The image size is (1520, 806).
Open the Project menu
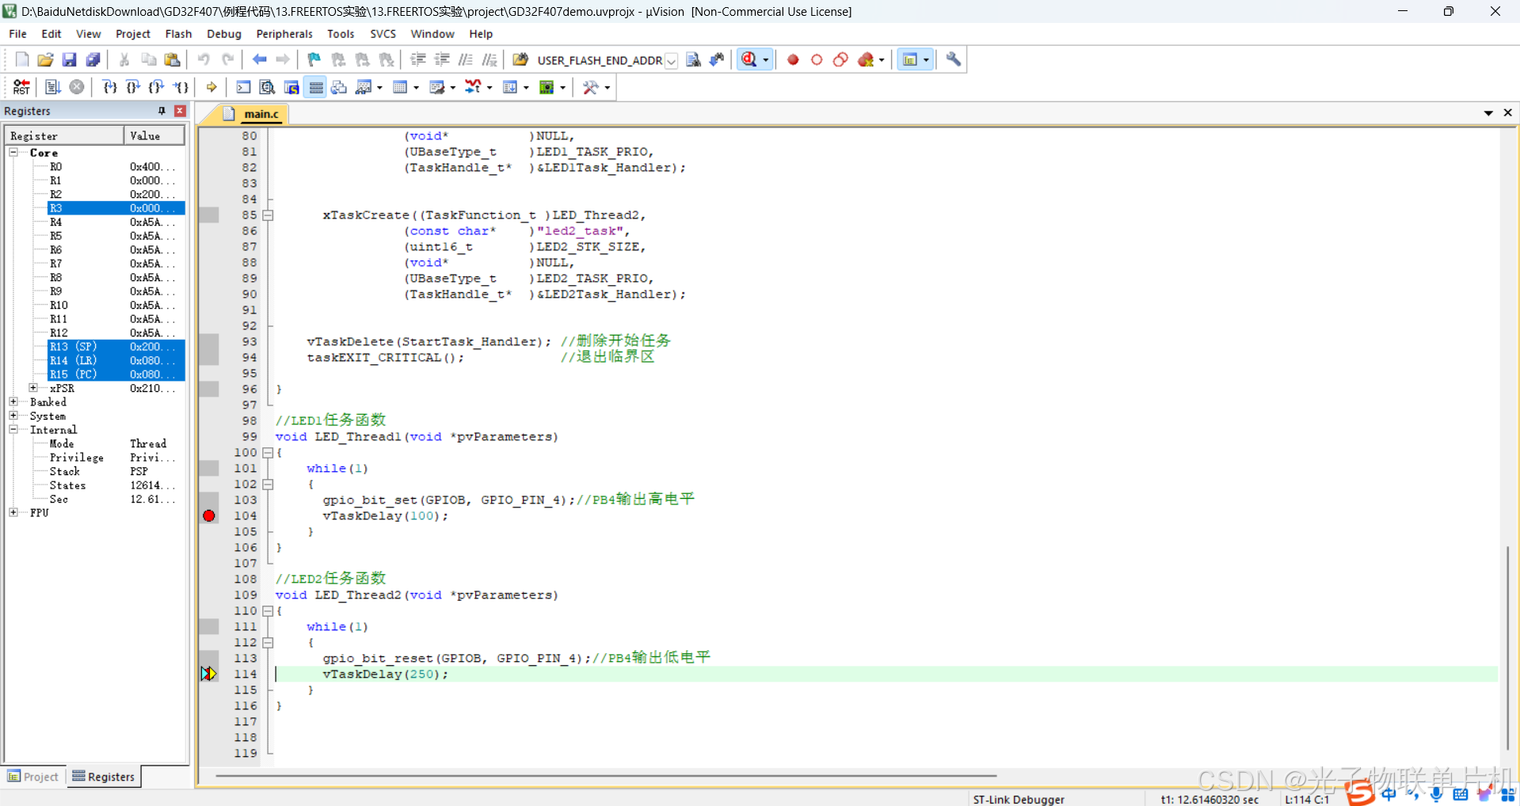[132, 34]
